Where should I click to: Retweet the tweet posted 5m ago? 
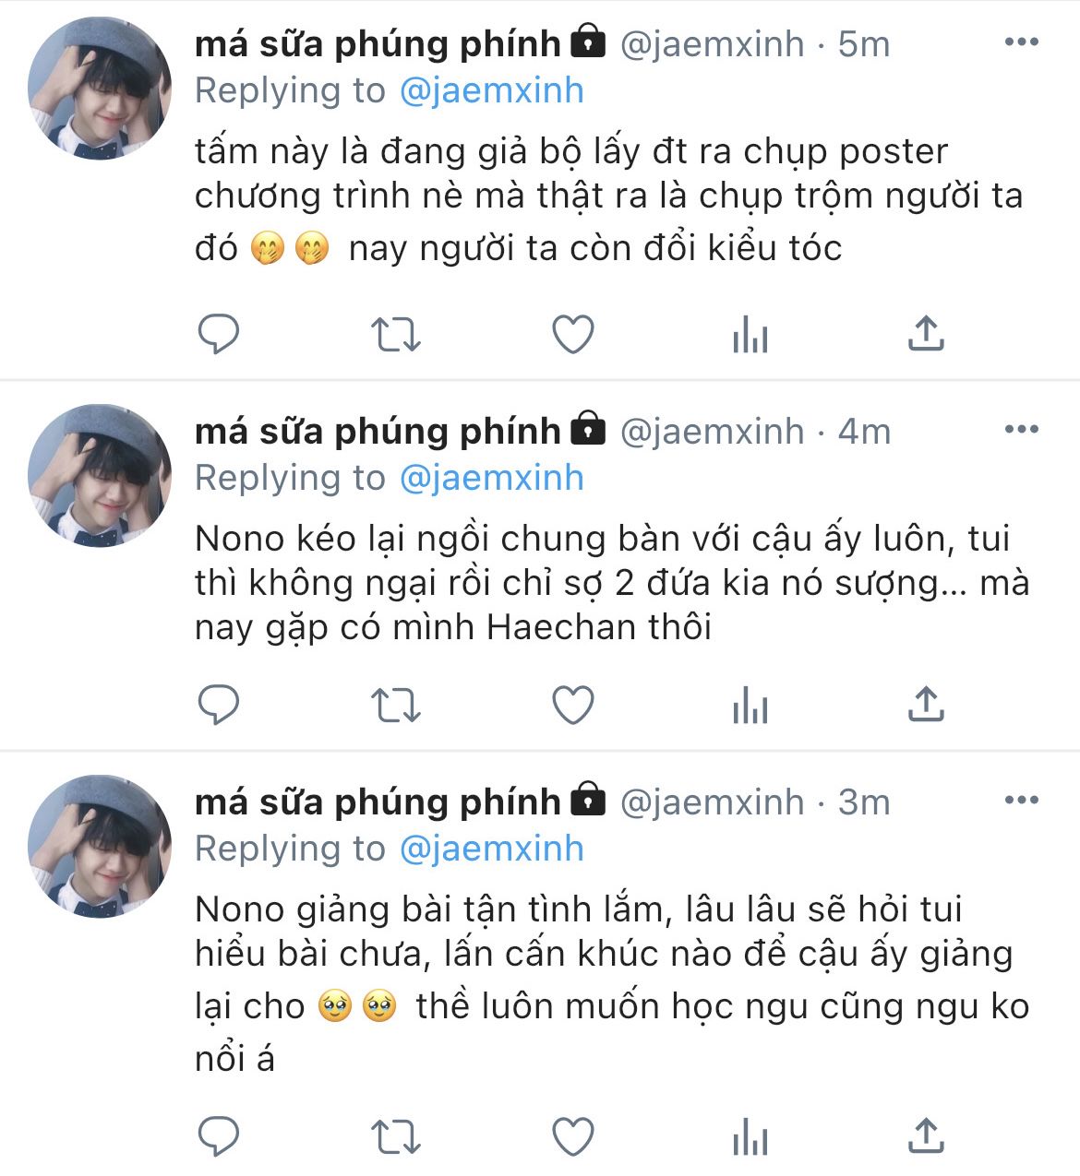click(x=395, y=335)
